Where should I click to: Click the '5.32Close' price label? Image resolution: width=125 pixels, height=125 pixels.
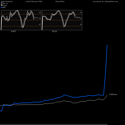pyautogui.click(x=113, y=94)
